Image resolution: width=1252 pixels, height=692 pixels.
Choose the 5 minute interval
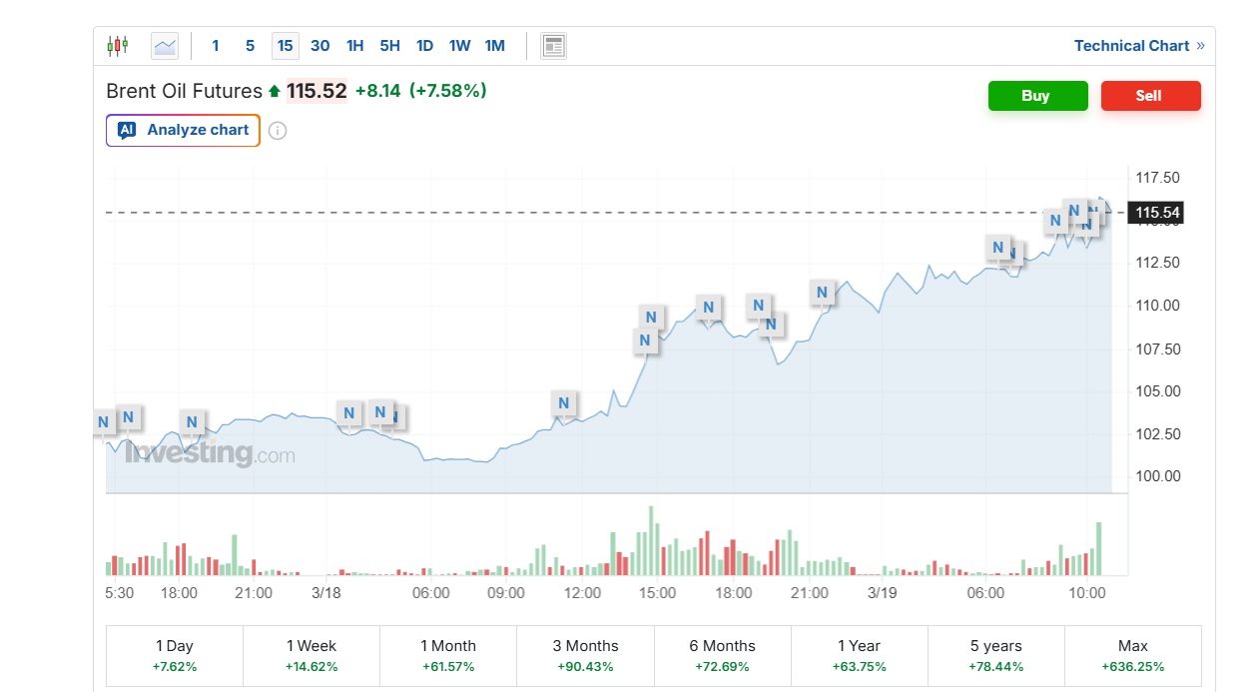(x=250, y=46)
